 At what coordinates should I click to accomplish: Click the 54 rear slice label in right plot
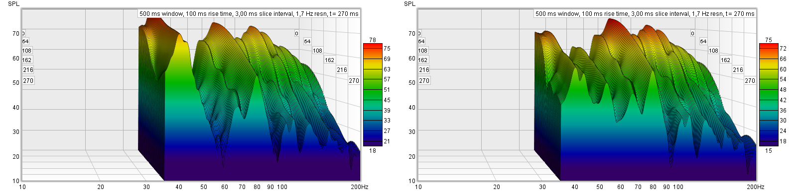pyautogui.click(x=703, y=41)
